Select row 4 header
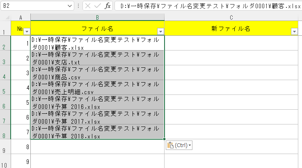The image size is (302, 168). [5, 73]
